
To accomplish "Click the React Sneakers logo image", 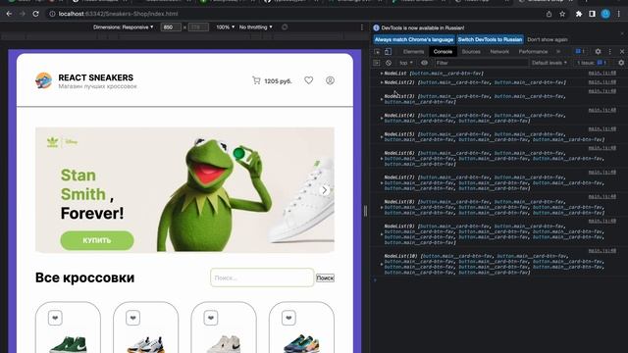I will [43, 80].
